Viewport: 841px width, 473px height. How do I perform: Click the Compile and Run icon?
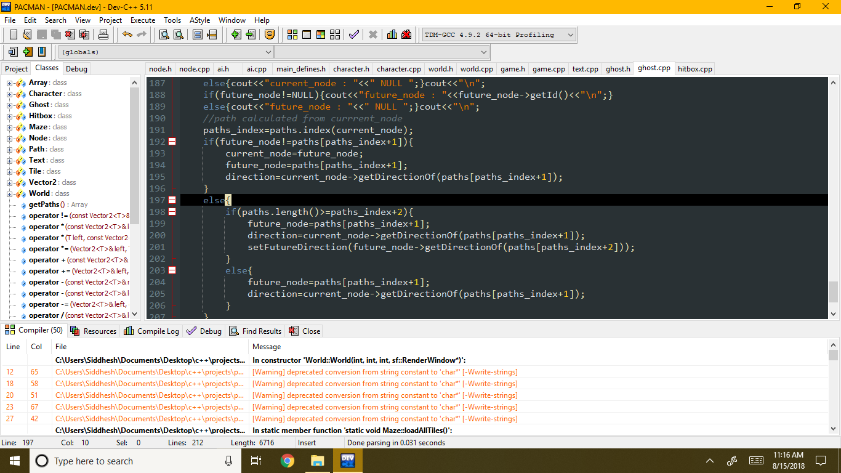pos(321,34)
